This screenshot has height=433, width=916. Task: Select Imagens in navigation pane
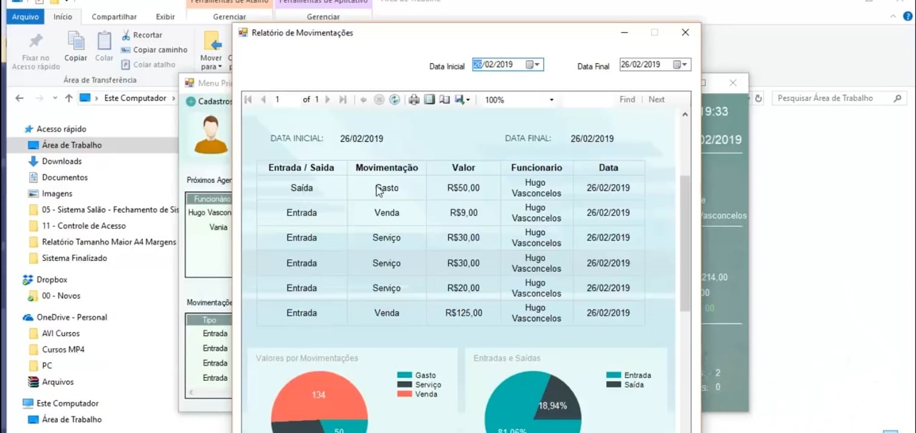tap(57, 194)
